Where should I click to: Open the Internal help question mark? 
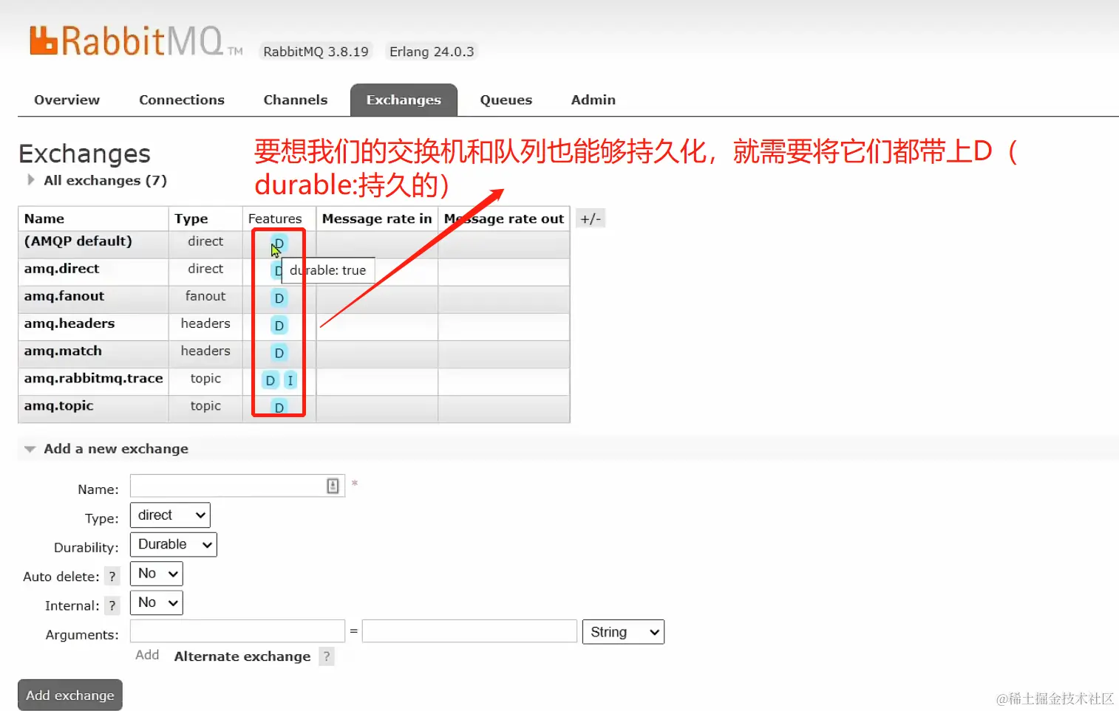(112, 606)
